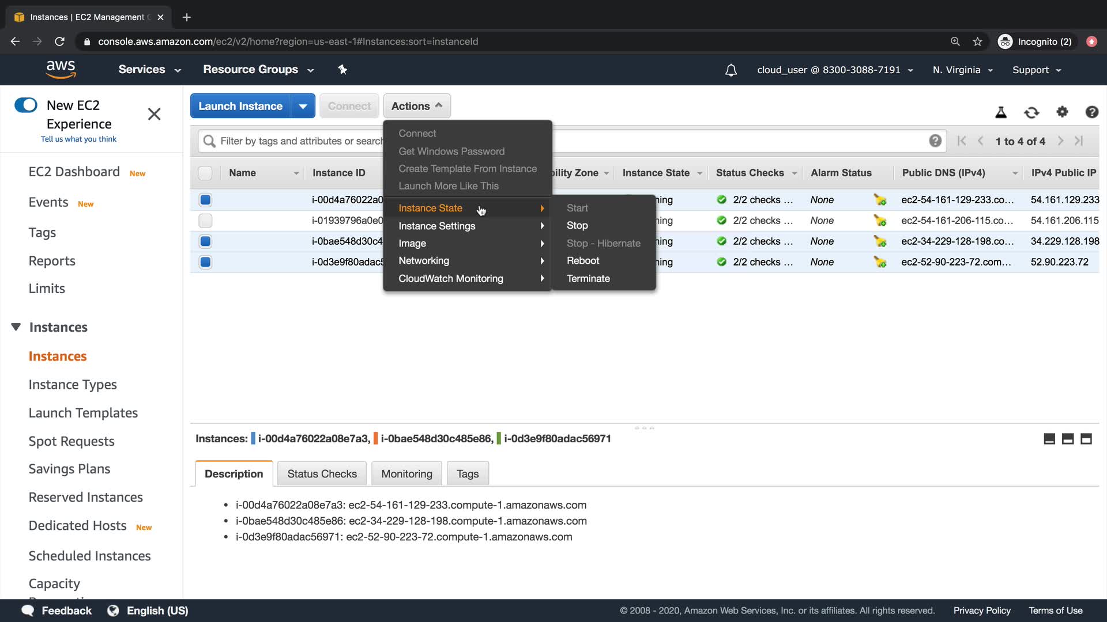Switch to the Status Checks tab
Screen dimensions: 1107x622
point(322,474)
